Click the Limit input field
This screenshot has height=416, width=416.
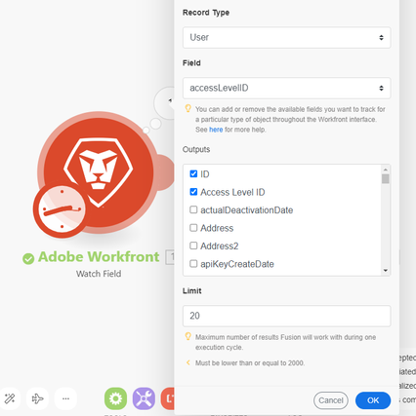[x=286, y=316]
